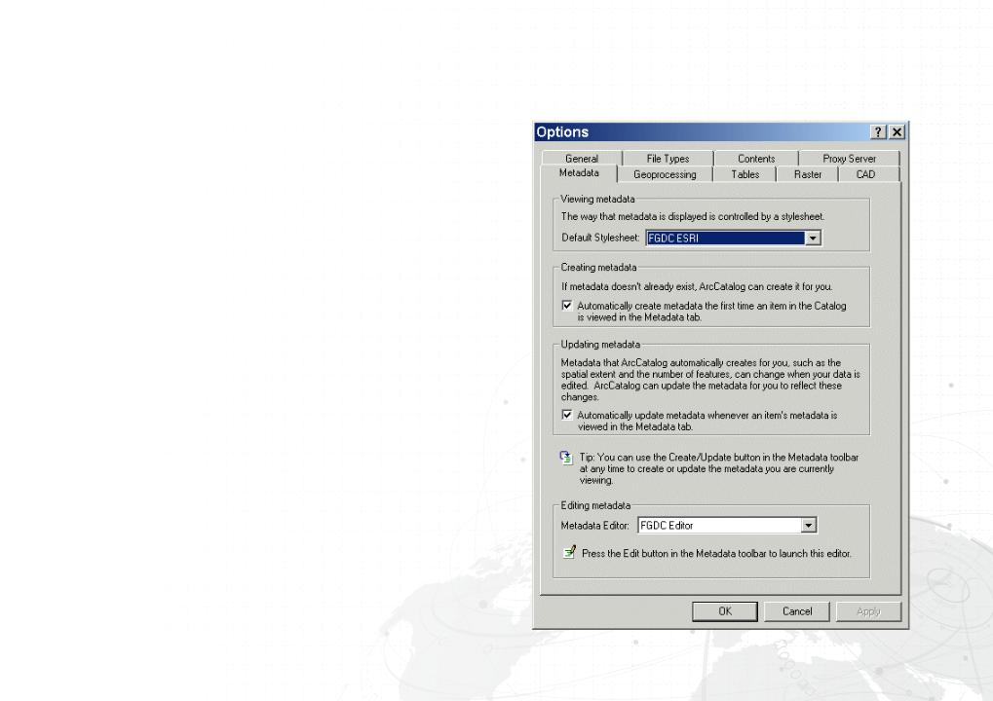Viewport: 993px width, 701px height.
Task: Select the CAD tab
Action: point(865,174)
